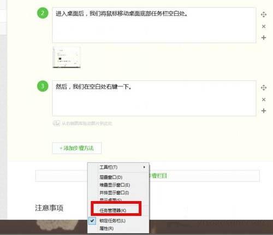Viewport: 273px width, 235px height.
Task: Choose 并排显示窗口(I) from context menu
Action: pos(118,192)
